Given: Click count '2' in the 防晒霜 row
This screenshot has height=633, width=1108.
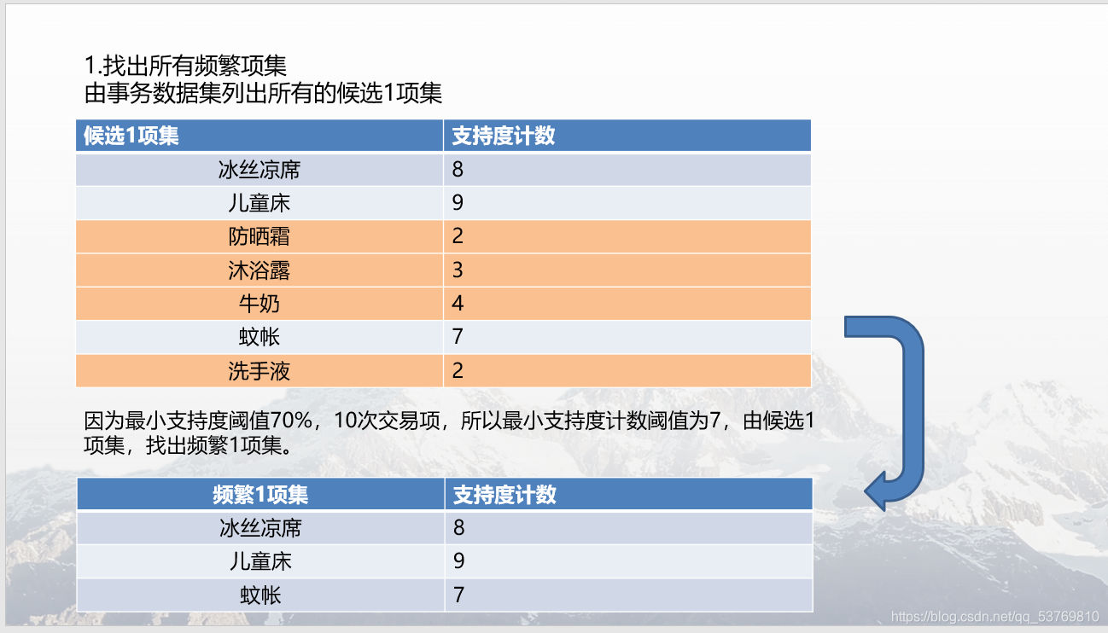Looking at the screenshot, I should pyautogui.click(x=627, y=236).
